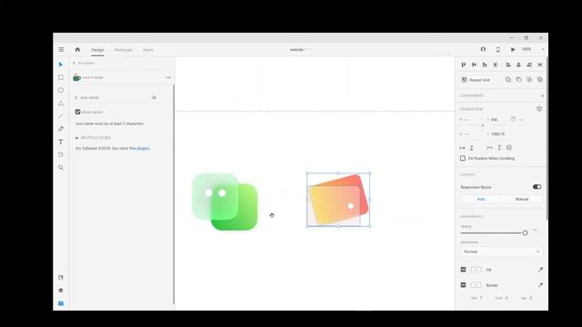Screen dimensions: 582x327
Task: Select the Polygon triangle tool
Action: pyautogui.click(x=61, y=103)
